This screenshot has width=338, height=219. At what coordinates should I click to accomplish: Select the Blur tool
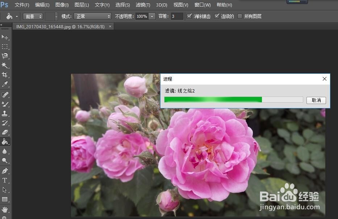pos(5,151)
